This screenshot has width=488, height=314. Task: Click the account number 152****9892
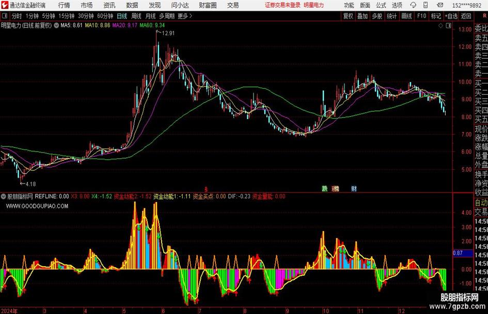(x=467, y=5)
